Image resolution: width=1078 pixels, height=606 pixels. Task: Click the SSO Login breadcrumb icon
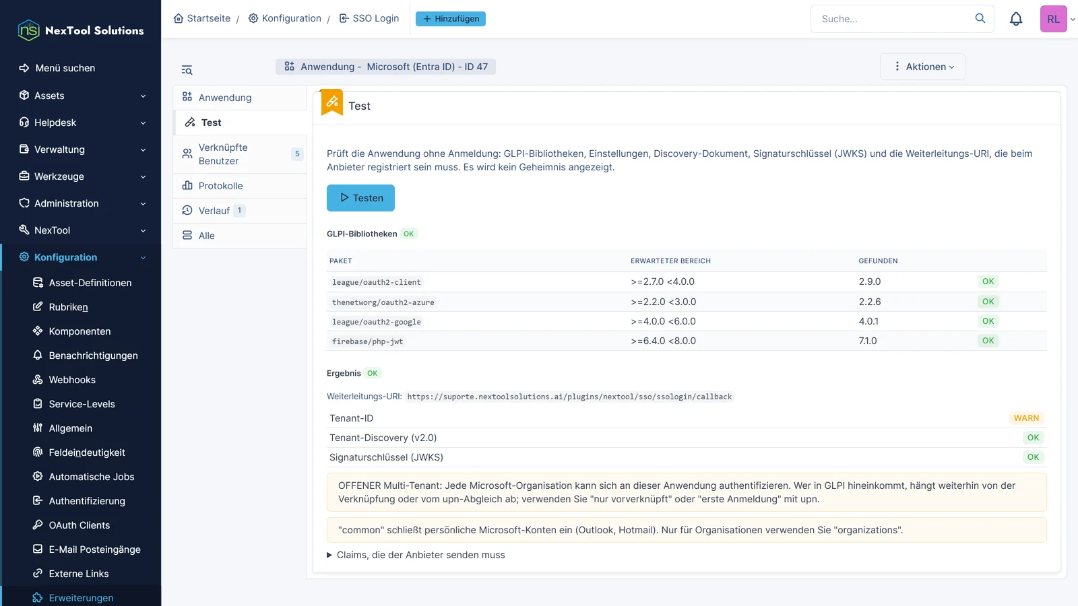tap(344, 18)
